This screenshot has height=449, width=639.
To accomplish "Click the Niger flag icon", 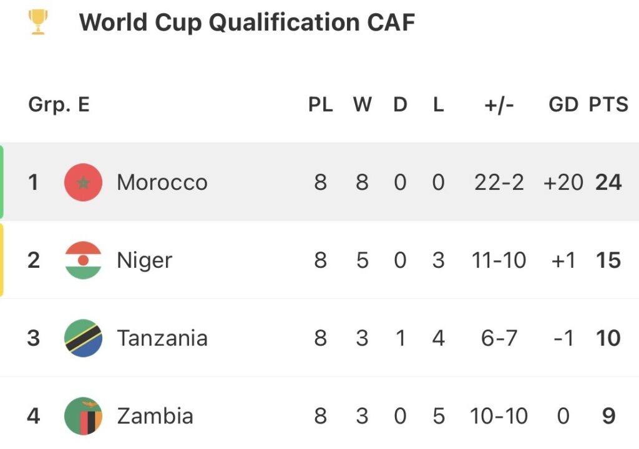I will (x=83, y=260).
